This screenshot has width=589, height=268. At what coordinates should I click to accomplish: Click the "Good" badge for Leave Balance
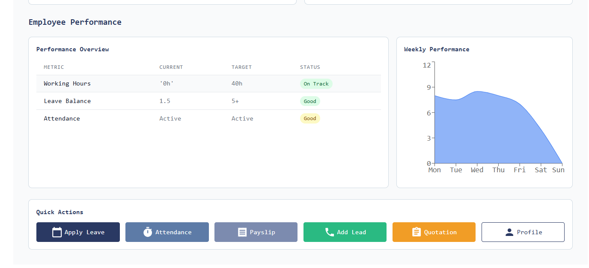click(x=310, y=101)
